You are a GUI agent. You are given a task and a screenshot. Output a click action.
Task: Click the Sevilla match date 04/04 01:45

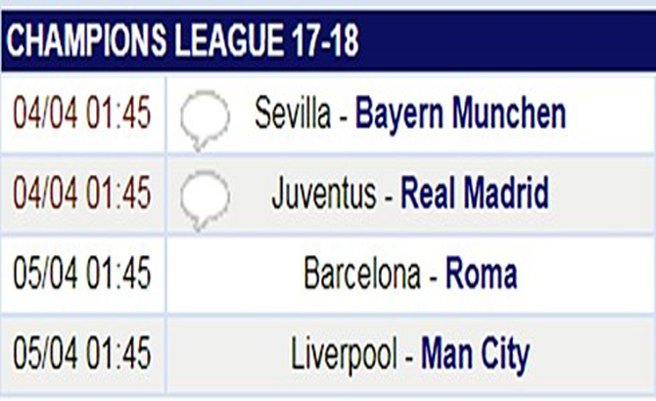82,112
